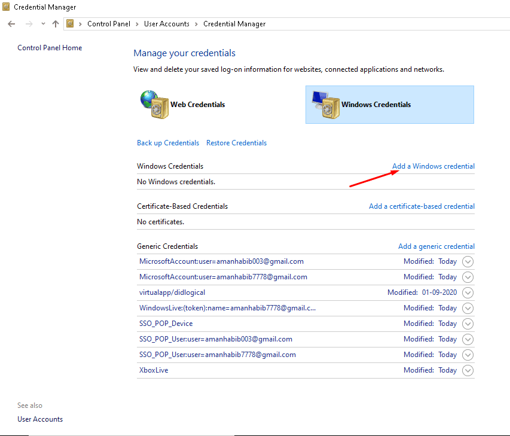Expand the SSO_POP_Device credential chevron

pos(468,324)
